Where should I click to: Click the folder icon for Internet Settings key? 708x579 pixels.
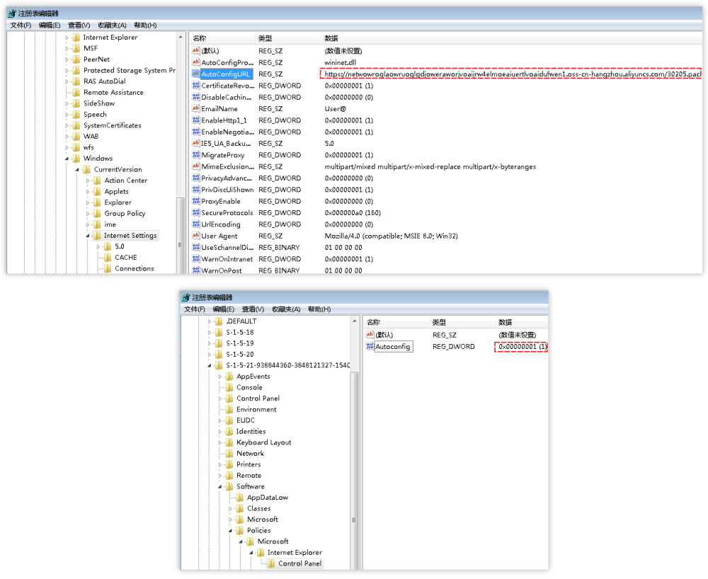tap(97, 236)
